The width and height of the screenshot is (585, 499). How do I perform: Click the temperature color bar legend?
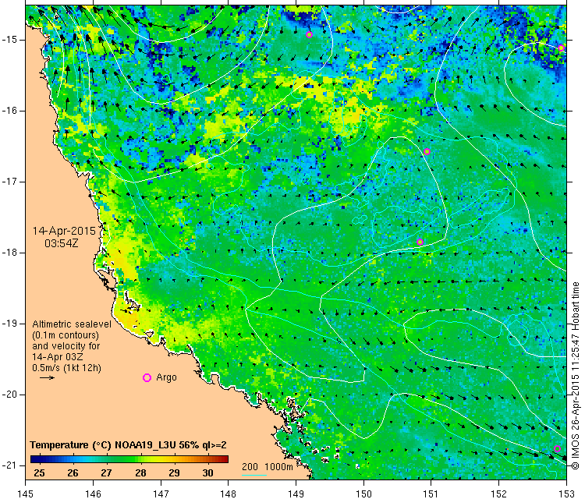point(129,459)
